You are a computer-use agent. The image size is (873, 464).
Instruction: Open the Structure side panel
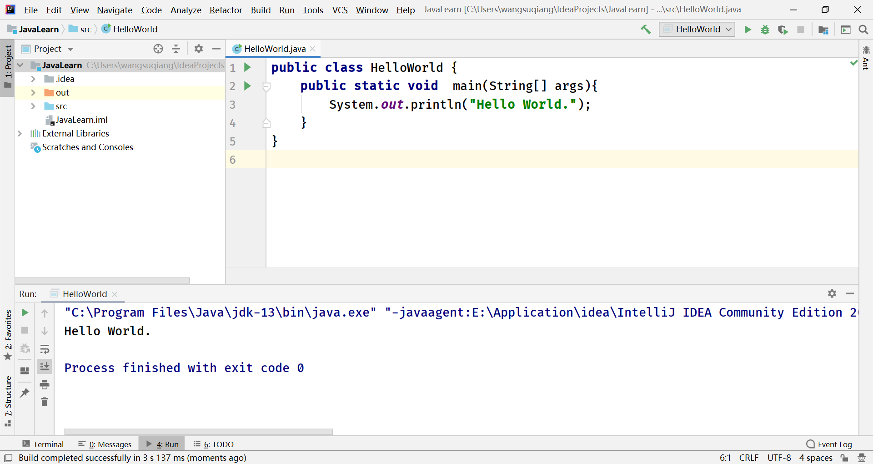[8, 401]
